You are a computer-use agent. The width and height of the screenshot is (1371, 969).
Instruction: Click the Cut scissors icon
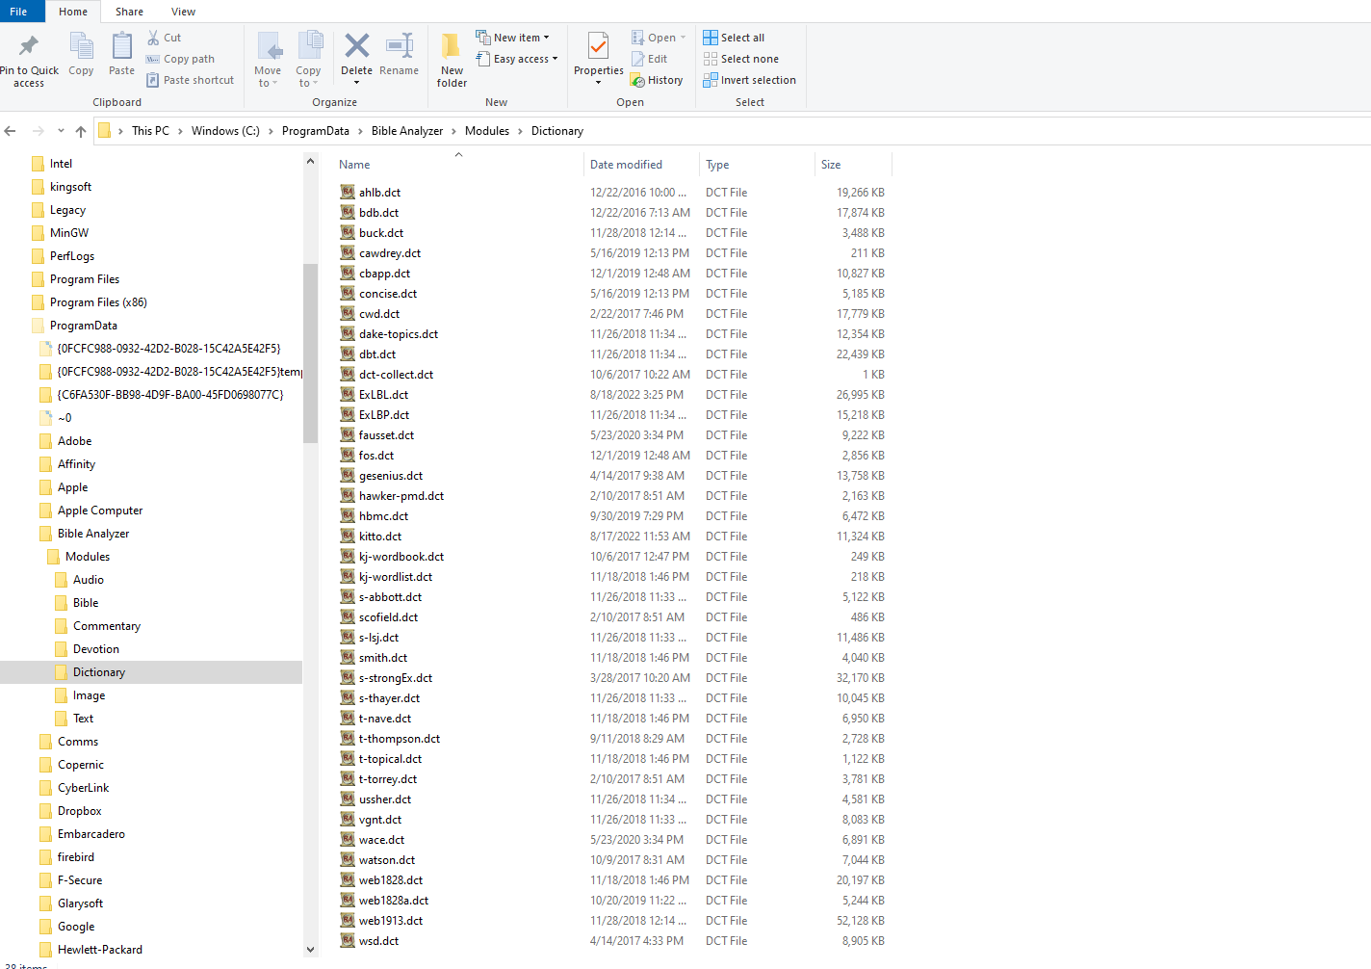(x=153, y=38)
